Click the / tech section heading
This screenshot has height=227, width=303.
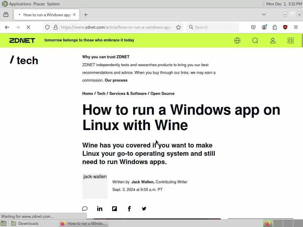(x=24, y=60)
